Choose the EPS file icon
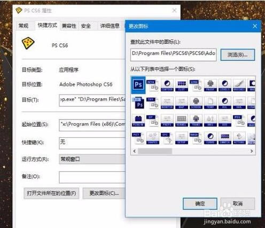 [167, 138]
